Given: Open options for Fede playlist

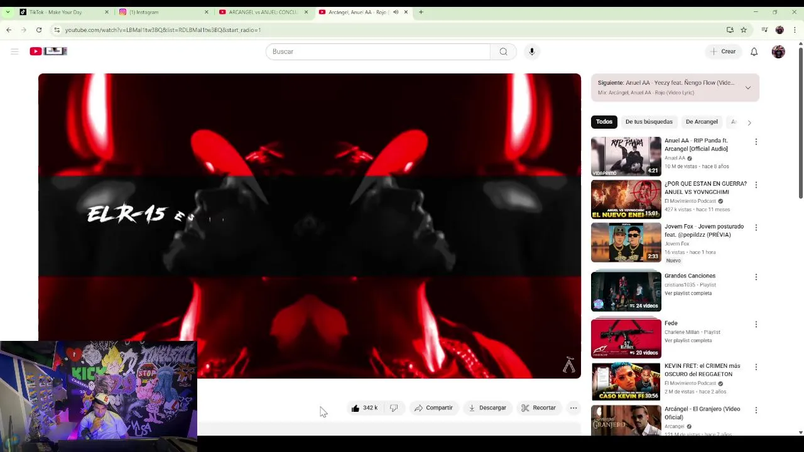Looking at the screenshot, I should 756,325.
